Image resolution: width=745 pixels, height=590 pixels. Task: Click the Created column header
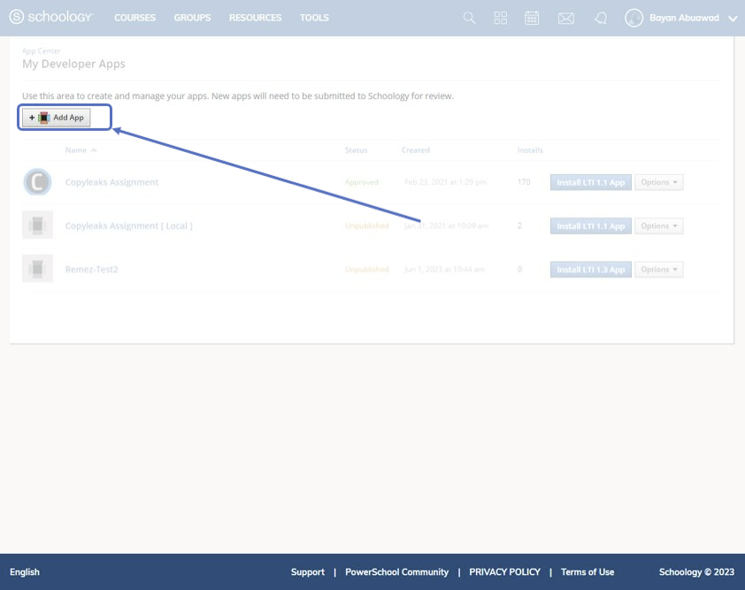tap(415, 150)
